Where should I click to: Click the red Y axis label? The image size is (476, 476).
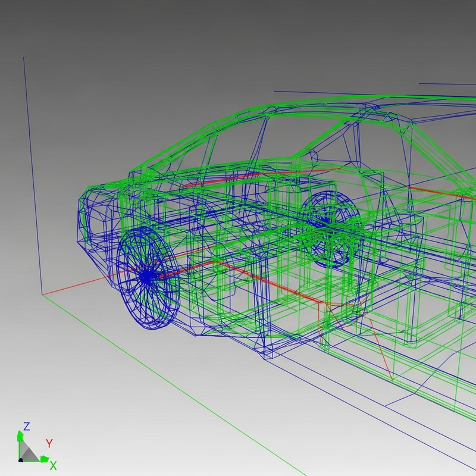pos(50,443)
